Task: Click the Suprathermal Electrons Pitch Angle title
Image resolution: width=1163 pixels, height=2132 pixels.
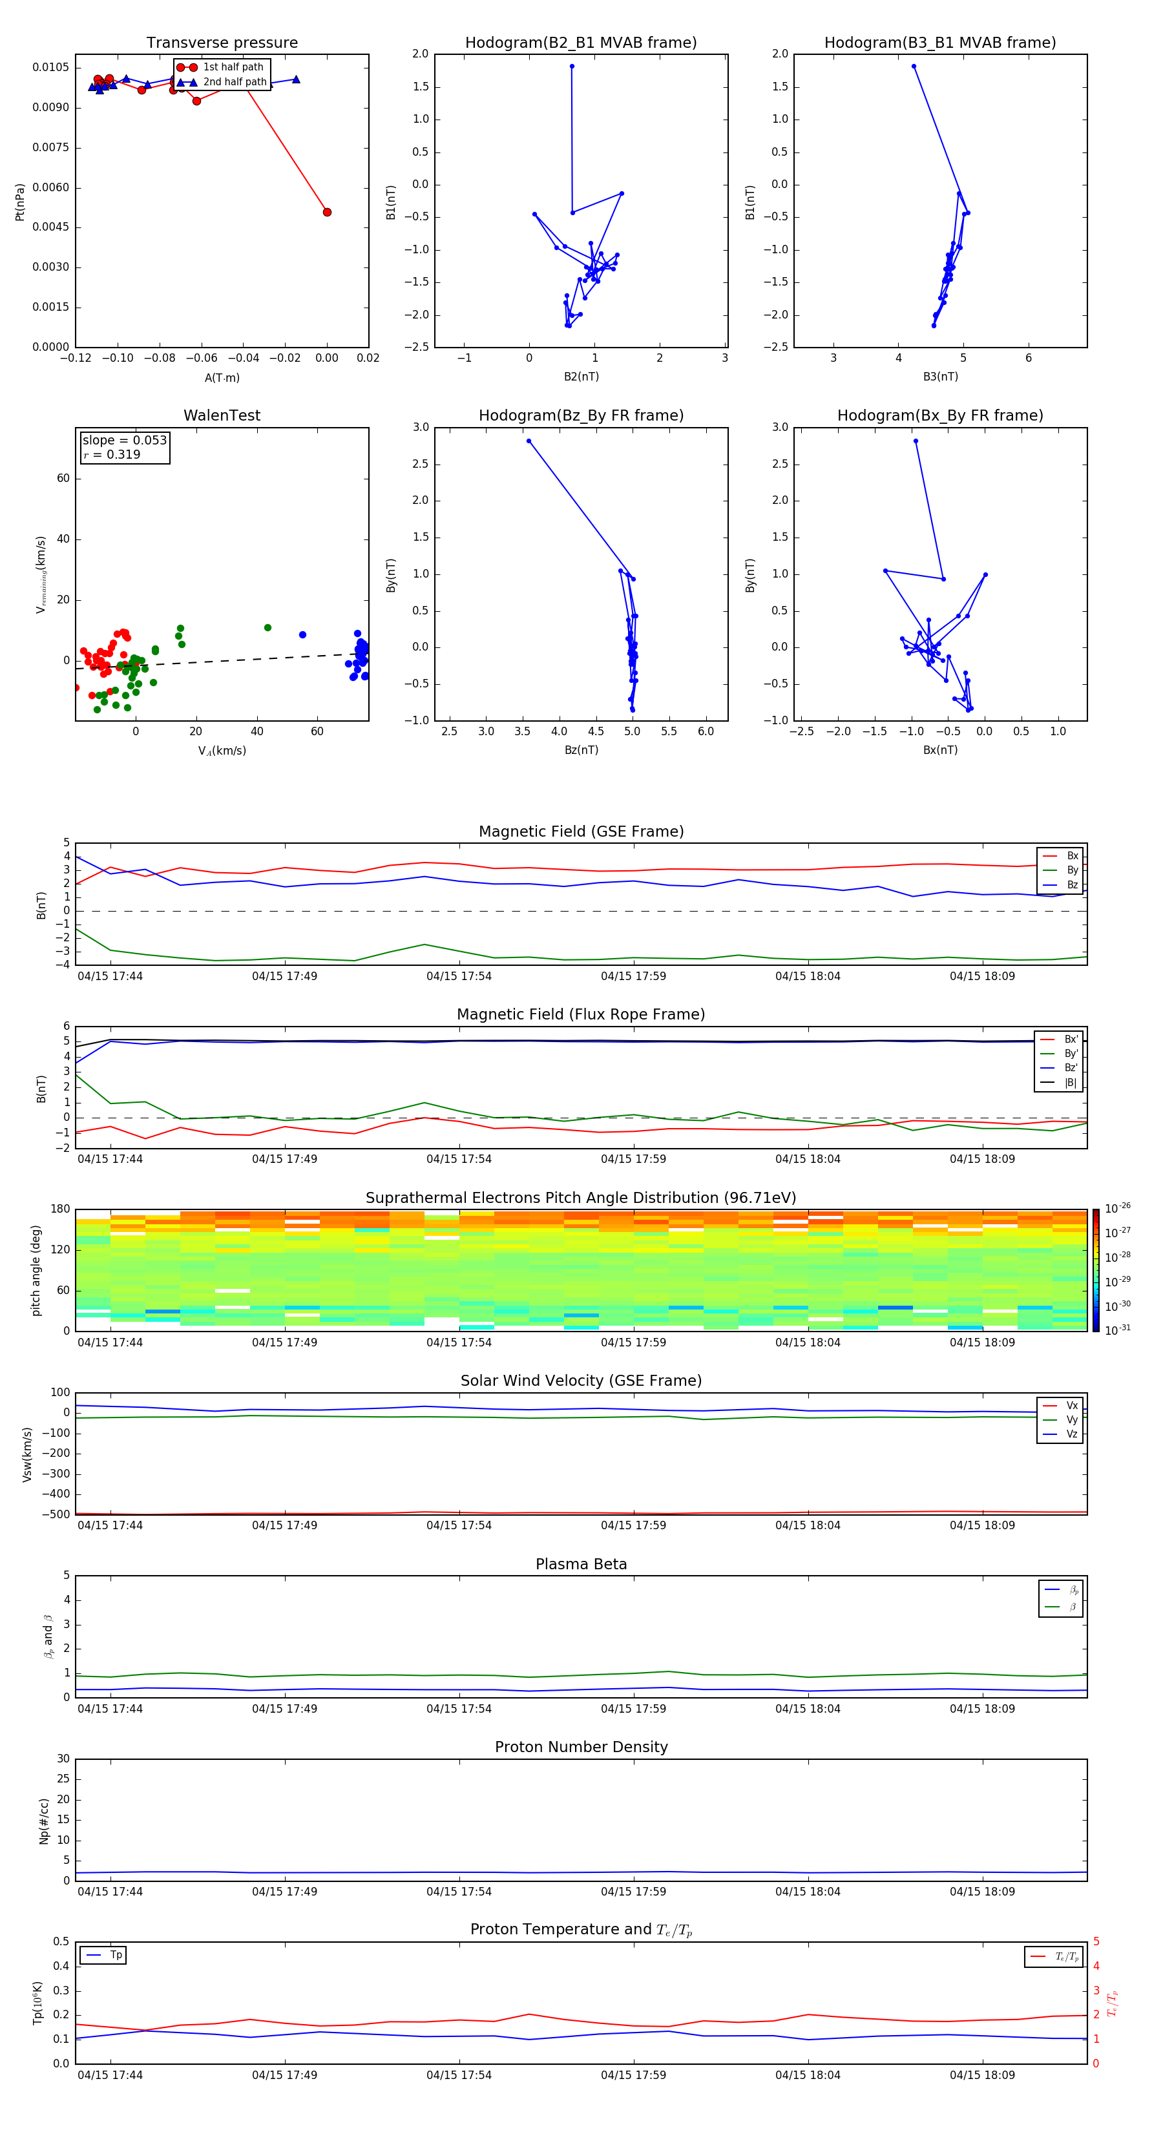Action: [581, 1198]
